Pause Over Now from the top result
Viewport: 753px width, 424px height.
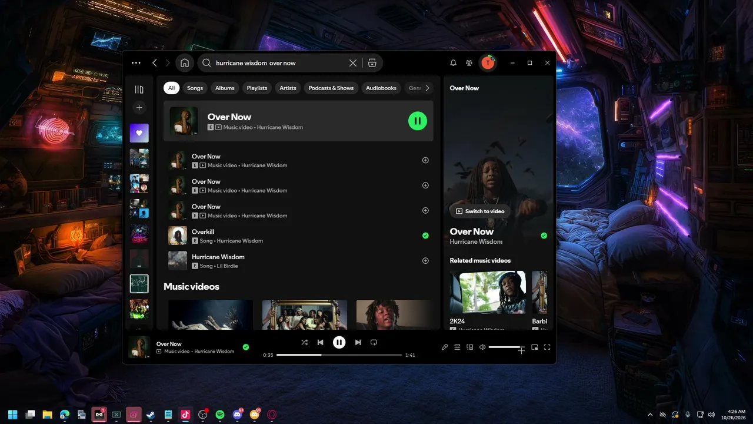[x=418, y=121]
